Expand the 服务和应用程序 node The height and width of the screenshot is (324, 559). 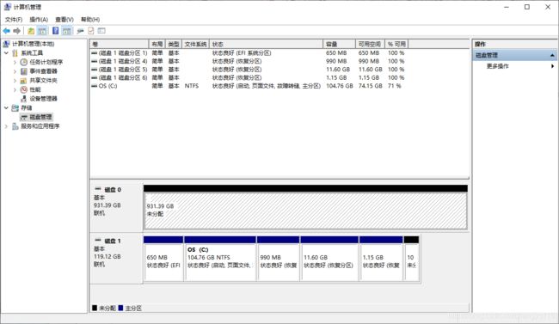[6, 126]
